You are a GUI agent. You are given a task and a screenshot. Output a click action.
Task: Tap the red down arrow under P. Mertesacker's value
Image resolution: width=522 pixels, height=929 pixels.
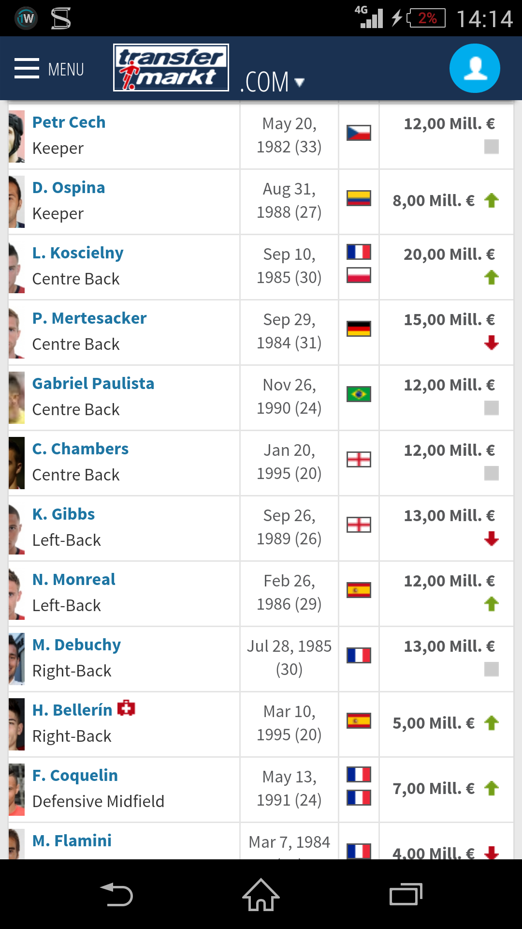pos(492,343)
